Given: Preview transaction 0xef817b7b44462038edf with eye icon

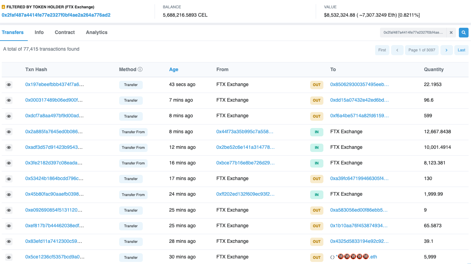Looking at the screenshot, I should [x=9, y=226].
